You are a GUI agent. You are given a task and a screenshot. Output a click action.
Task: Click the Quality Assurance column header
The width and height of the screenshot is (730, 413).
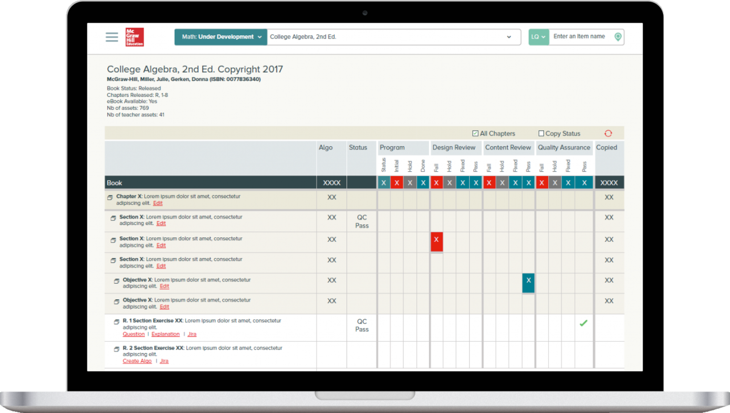(x=564, y=147)
